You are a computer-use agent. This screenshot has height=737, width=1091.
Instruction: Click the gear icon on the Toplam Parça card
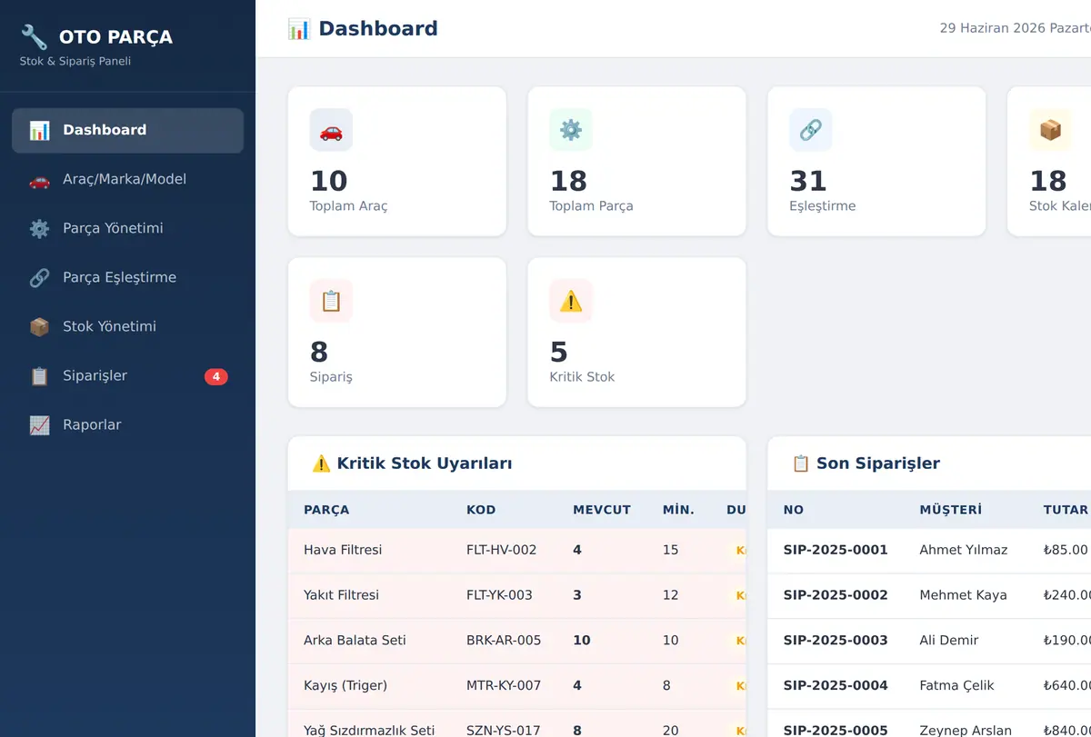coord(571,130)
